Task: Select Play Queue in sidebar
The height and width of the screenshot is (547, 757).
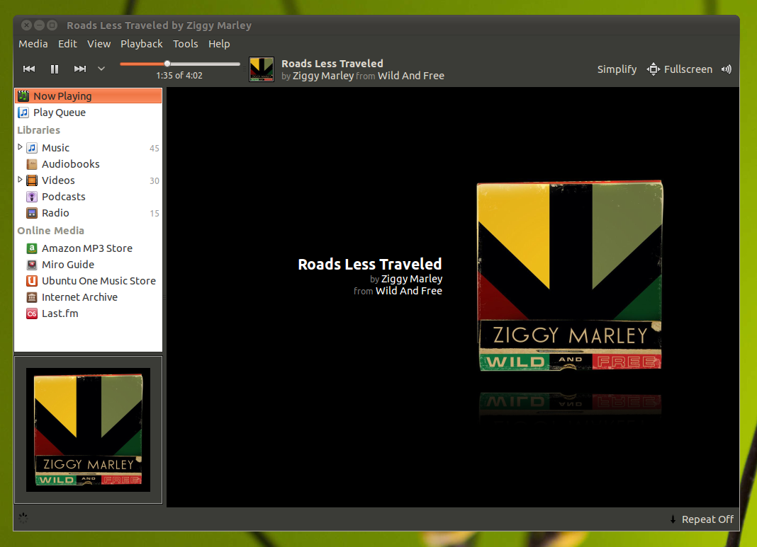Action: pos(89,113)
